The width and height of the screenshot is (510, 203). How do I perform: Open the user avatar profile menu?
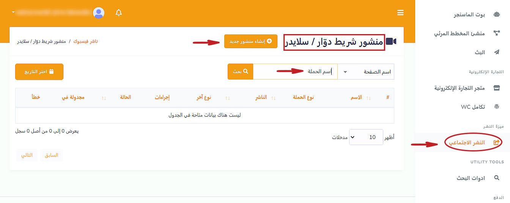click(99, 13)
